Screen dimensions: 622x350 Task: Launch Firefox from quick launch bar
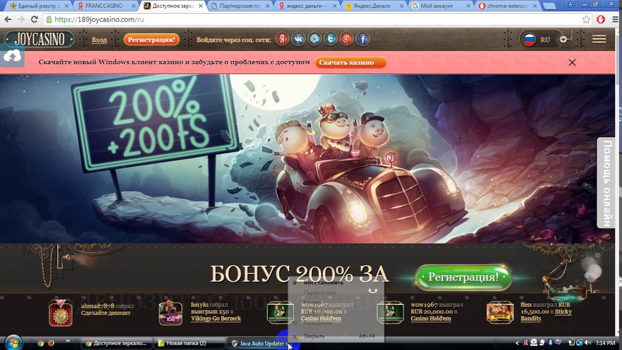(x=51, y=343)
